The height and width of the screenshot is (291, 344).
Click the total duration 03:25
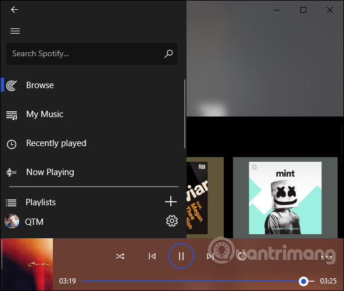(328, 281)
